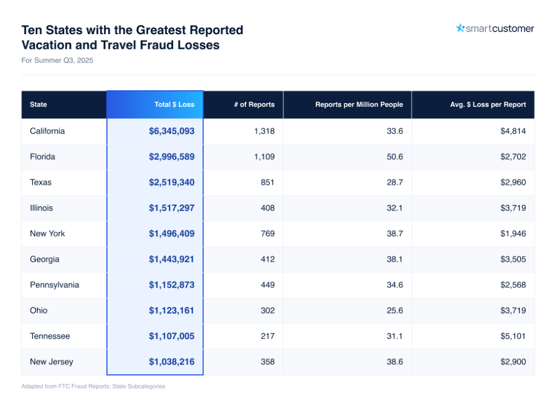Screen dimensions: 556x408
Task: Click the 408 reports count
Action: click(268, 208)
